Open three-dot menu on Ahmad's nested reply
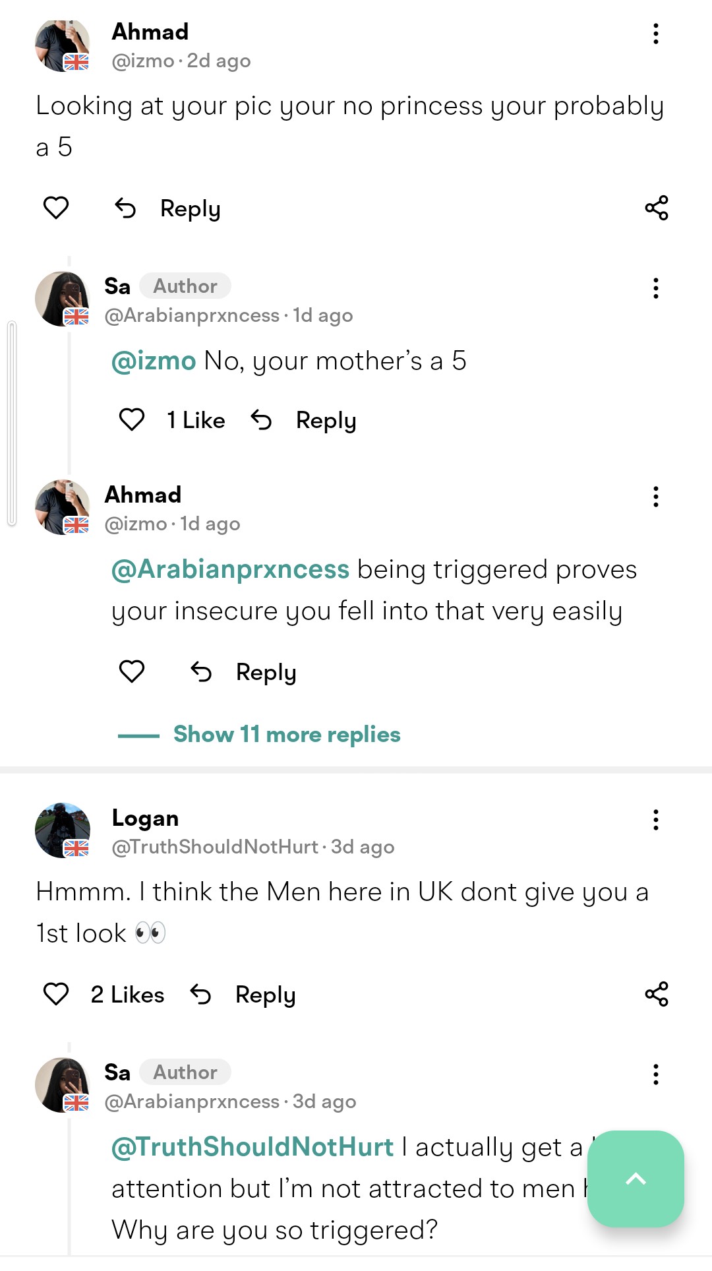 (x=655, y=497)
